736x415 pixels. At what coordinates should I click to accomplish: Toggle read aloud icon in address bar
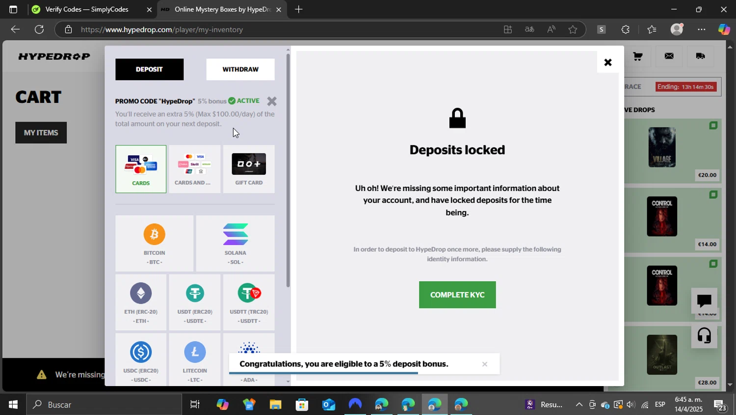pos(551,29)
